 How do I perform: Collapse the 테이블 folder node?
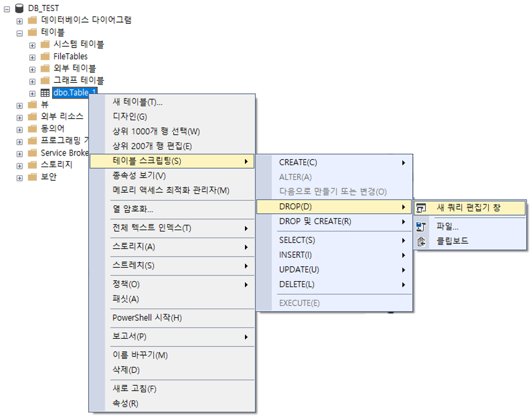(20, 33)
